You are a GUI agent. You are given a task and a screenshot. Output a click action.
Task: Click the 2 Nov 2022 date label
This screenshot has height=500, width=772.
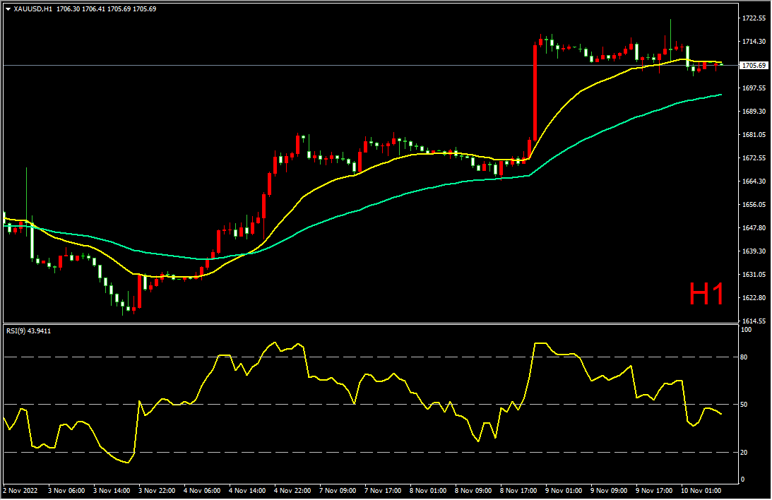pyautogui.click(x=20, y=491)
